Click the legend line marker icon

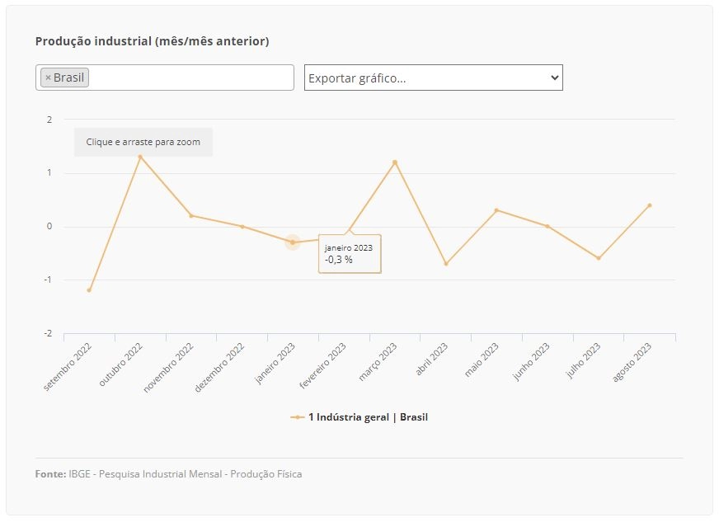[x=297, y=417]
